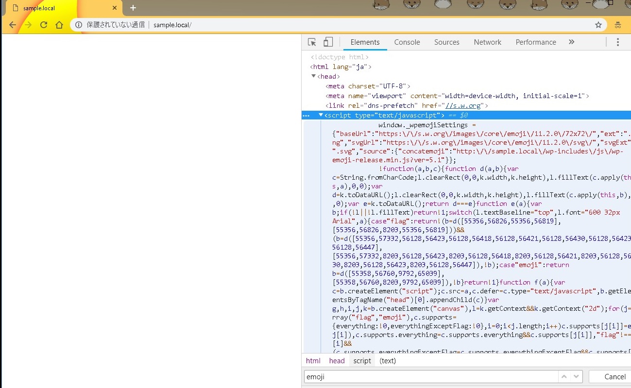This screenshot has width=631, height=388.
Task: Reload the sample.local page
Action: [43, 24]
